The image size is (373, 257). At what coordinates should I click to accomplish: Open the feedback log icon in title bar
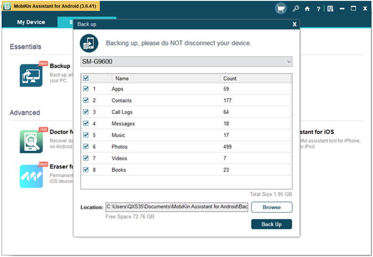click(x=330, y=9)
